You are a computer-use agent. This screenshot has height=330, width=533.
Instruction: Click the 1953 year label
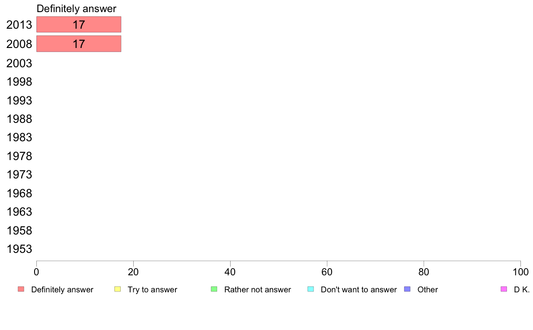[19, 249]
